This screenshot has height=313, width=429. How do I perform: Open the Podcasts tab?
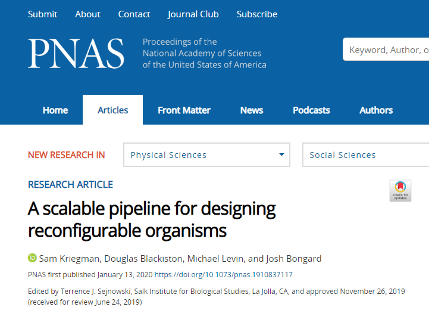coord(311,110)
